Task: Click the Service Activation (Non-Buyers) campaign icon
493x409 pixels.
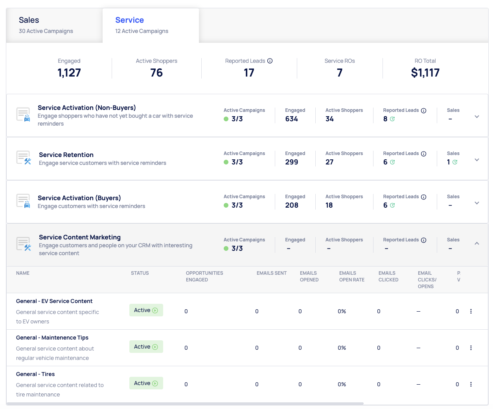Action: tap(24, 115)
